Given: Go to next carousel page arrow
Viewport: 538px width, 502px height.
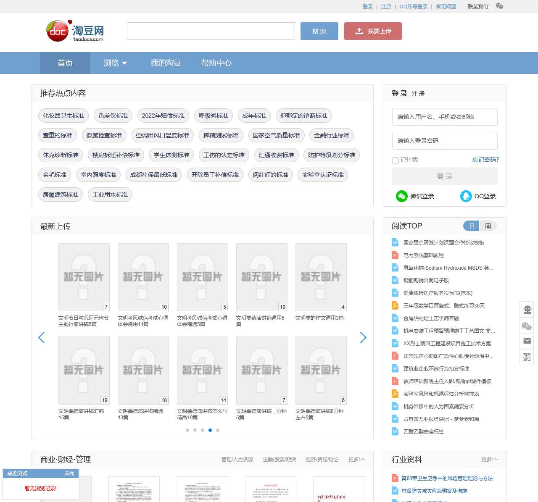Looking at the screenshot, I should click(x=363, y=337).
